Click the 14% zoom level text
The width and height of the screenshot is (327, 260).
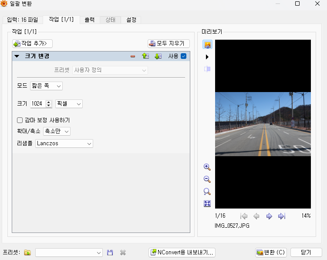click(x=306, y=216)
